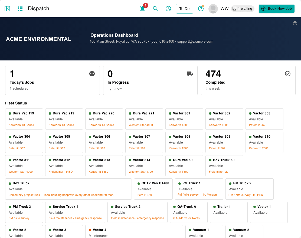Select the CCTV Van CT400 card
The height and width of the screenshot is (238, 301).
(x=153, y=189)
